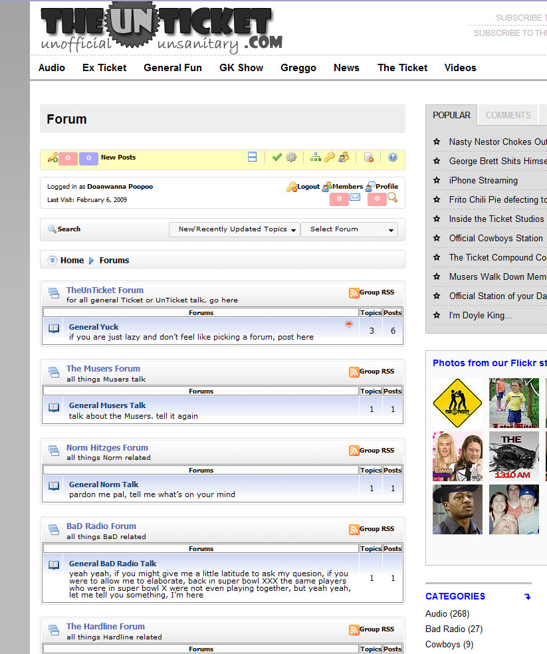Open forum help via question mark icon
547x654 pixels.
point(393,157)
